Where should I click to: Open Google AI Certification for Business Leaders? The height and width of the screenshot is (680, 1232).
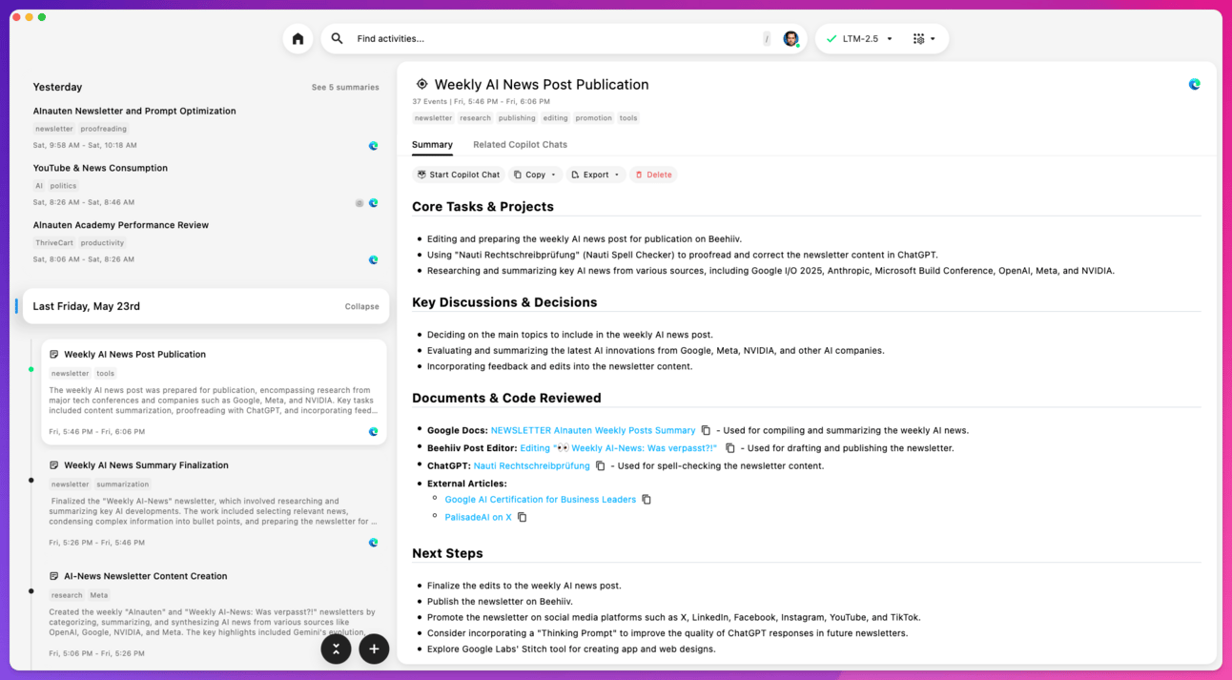[540, 500]
